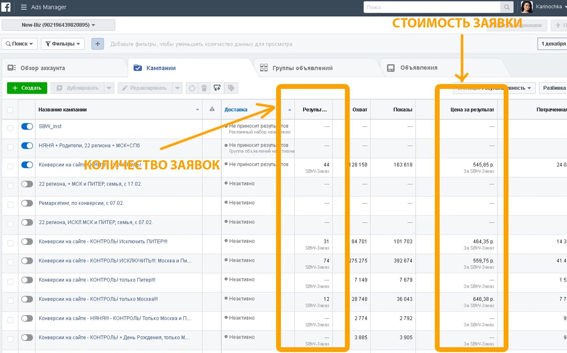The width and height of the screenshot is (567, 353).
Task: Toggle off НЯНЯ + Родители campaign switch
Action: pos(27,145)
